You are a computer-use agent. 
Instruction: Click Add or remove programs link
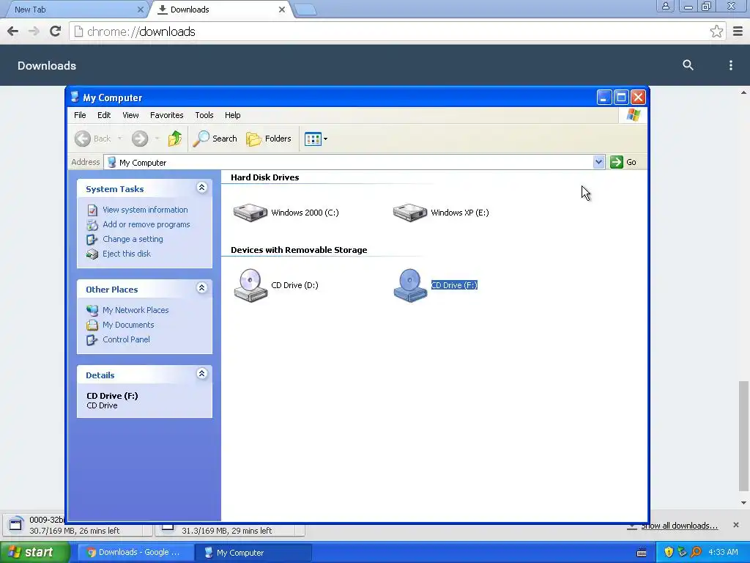(x=146, y=224)
